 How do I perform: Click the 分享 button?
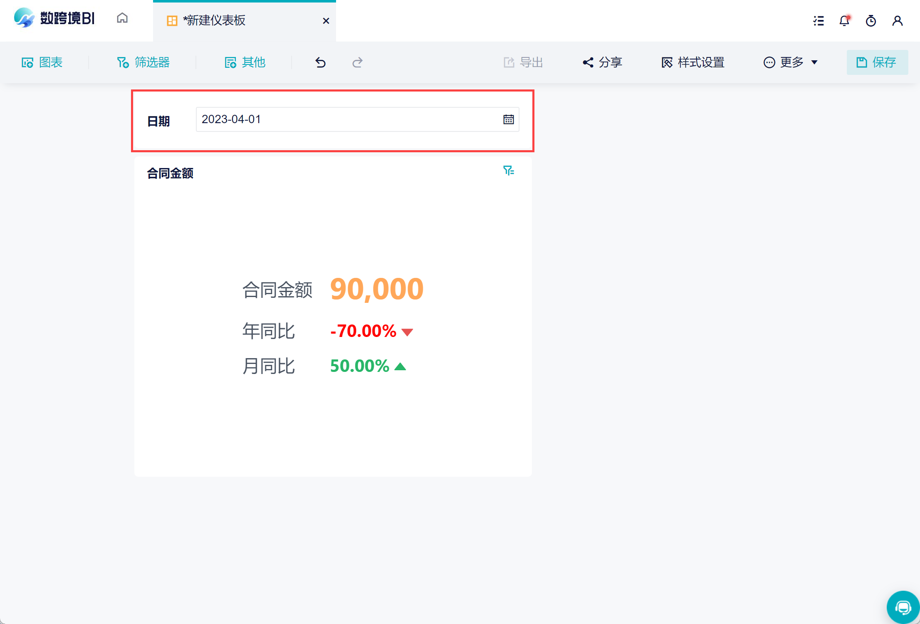click(x=602, y=62)
